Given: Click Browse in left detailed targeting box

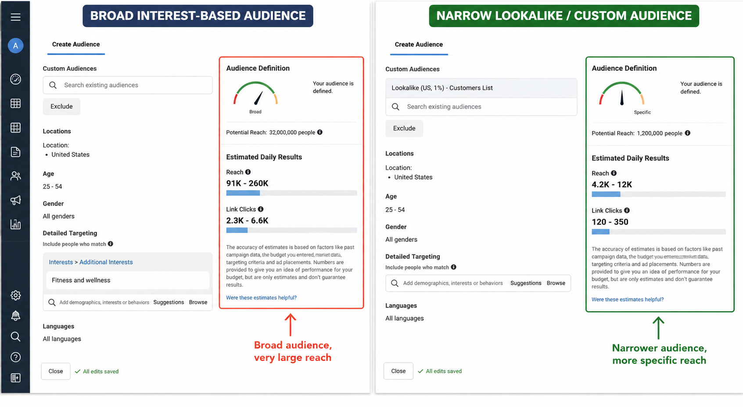Looking at the screenshot, I should [198, 302].
